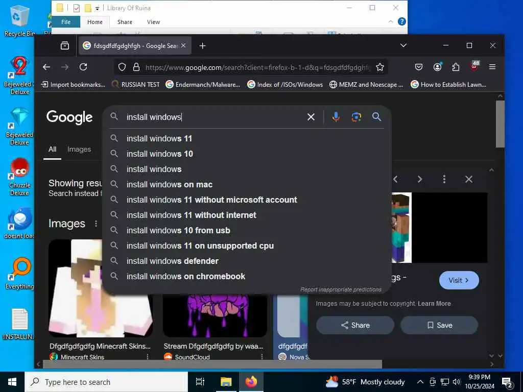Choose suggestion install windows 11

[x=247, y=138]
